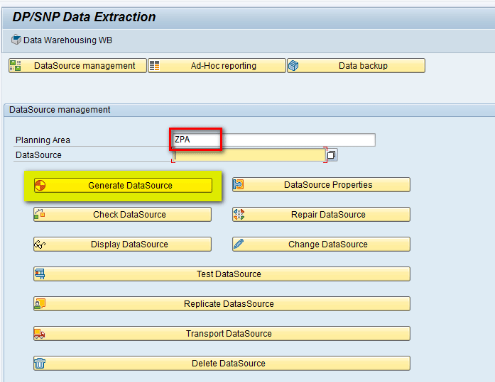This screenshot has height=382, width=495.
Task: Click the Data backup icon
Action: pyautogui.click(x=294, y=66)
